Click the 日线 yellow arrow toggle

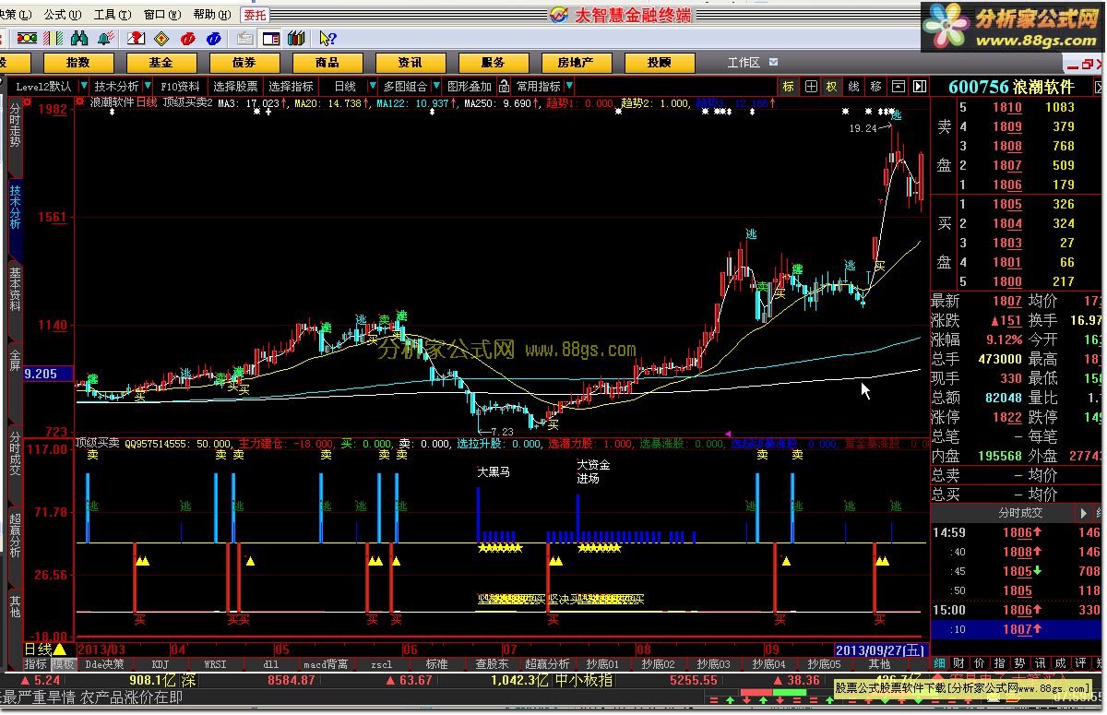click(x=59, y=649)
